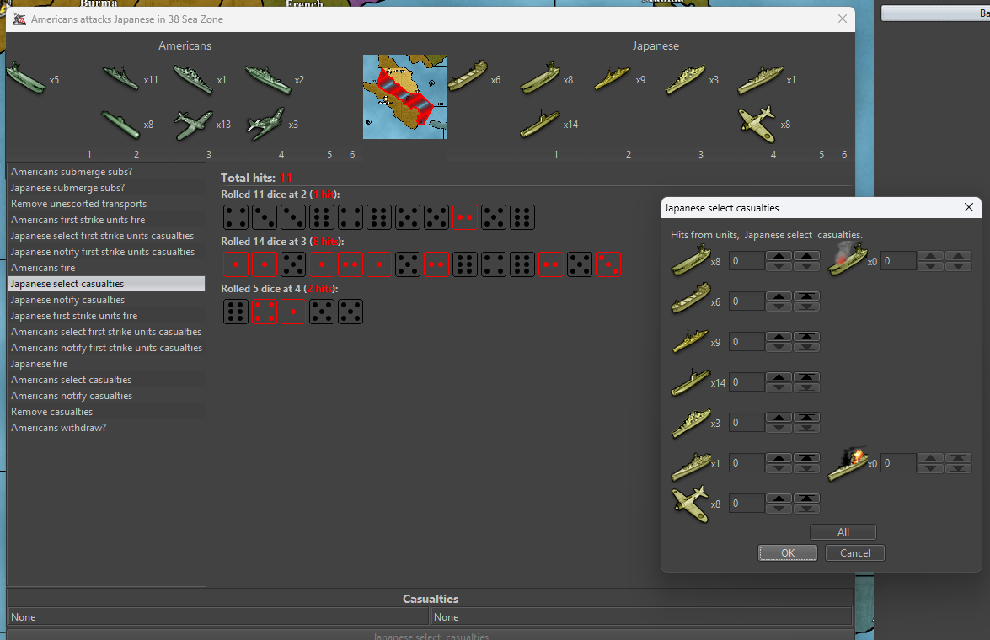Focus the transport x6 casualty count field

(x=747, y=301)
